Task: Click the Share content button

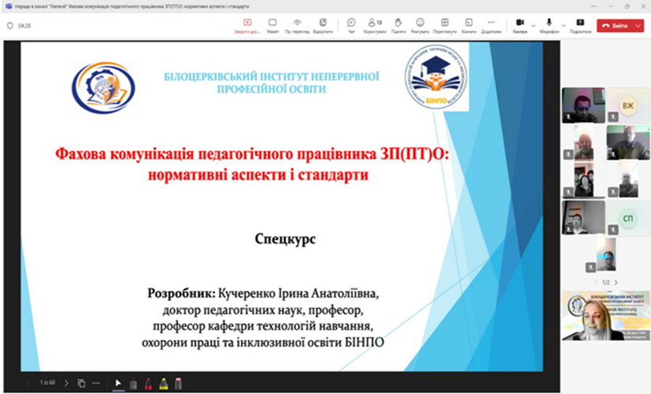Action: pos(580,25)
